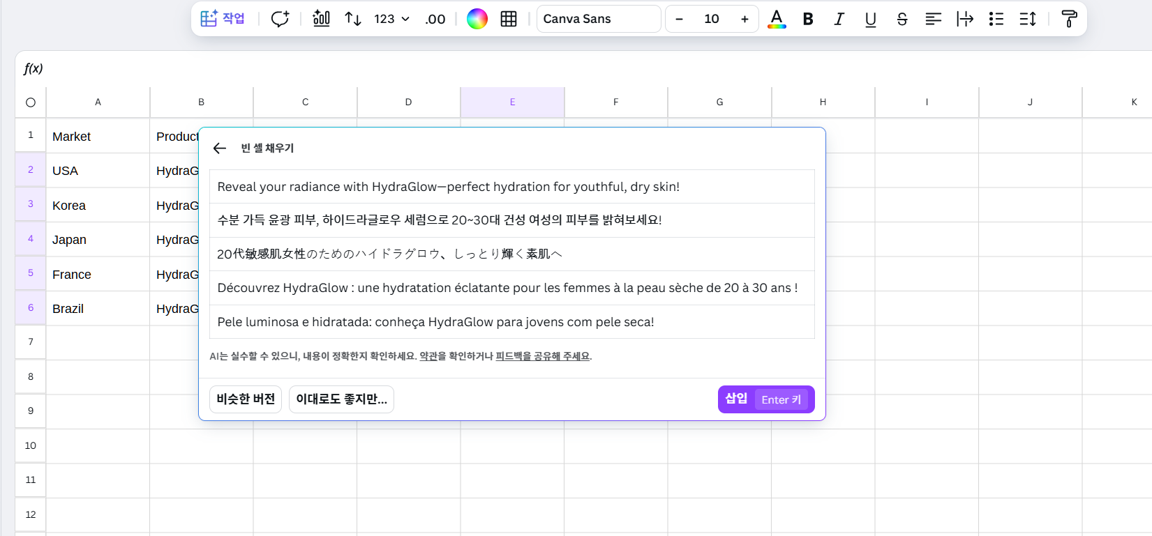The height and width of the screenshot is (536, 1152).
Task: Open the rainbow cell color picker
Action: [x=477, y=19]
